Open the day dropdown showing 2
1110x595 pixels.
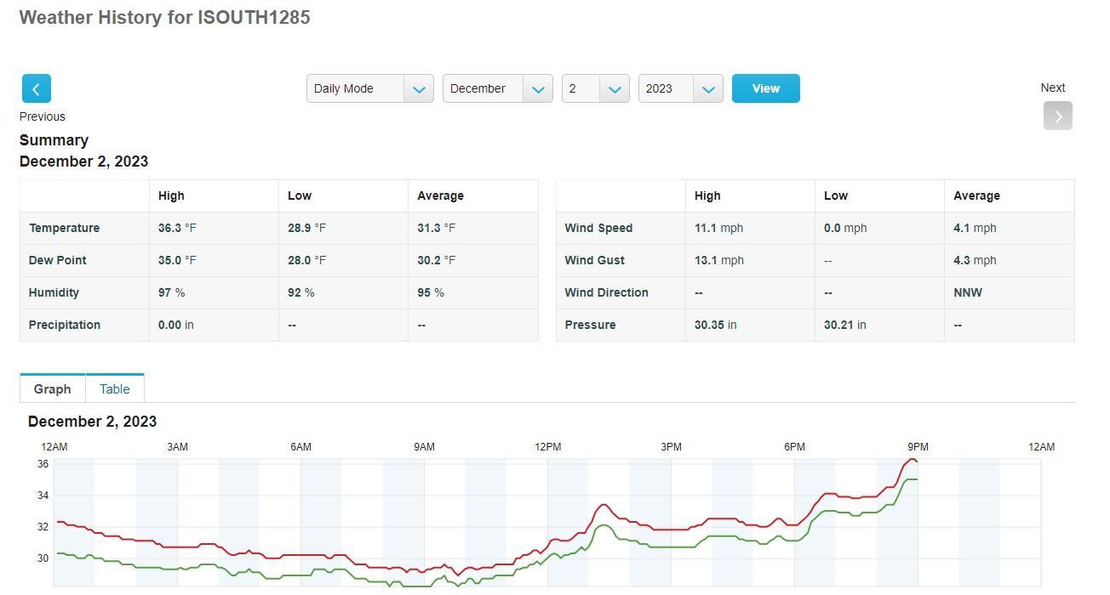[595, 88]
